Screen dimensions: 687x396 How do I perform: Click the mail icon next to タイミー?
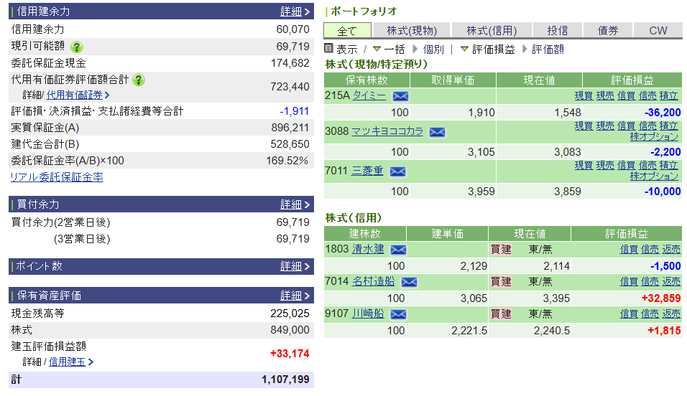(400, 96)
